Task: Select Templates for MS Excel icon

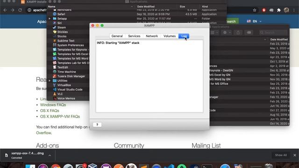Action: 55,54
